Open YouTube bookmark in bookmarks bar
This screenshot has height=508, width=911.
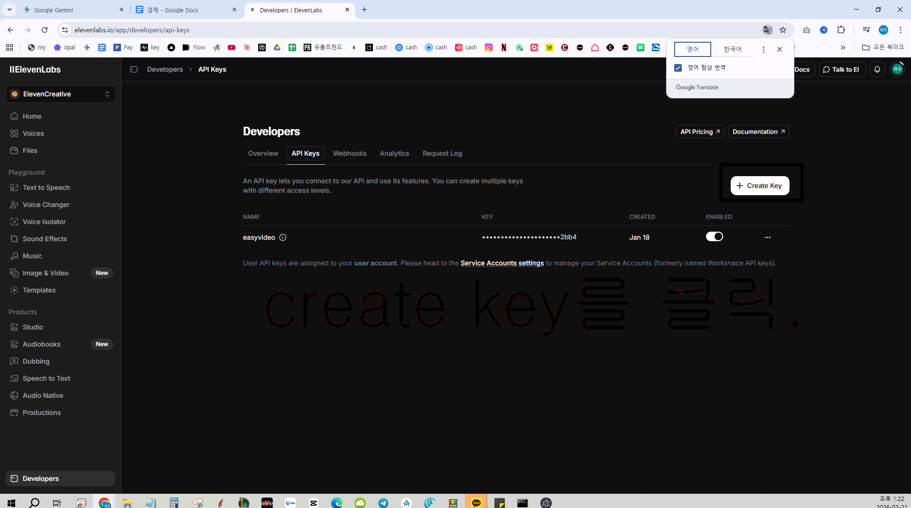(x=232, y=47)
